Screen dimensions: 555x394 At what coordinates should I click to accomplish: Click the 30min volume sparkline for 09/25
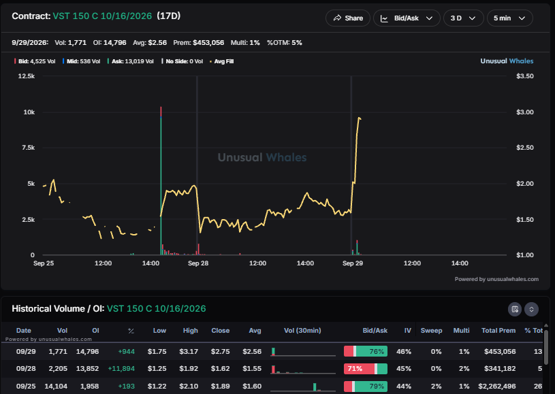[x=303, y=387]
